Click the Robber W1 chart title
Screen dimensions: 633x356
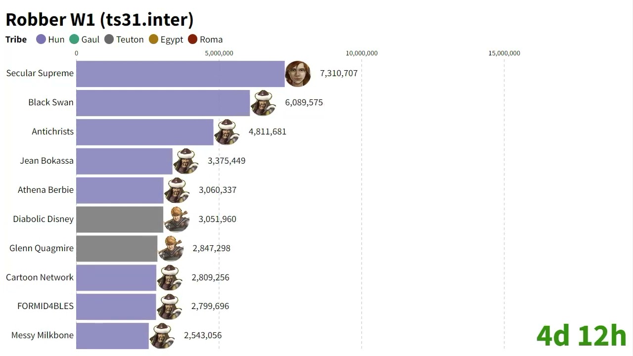[x=99, y=20]
